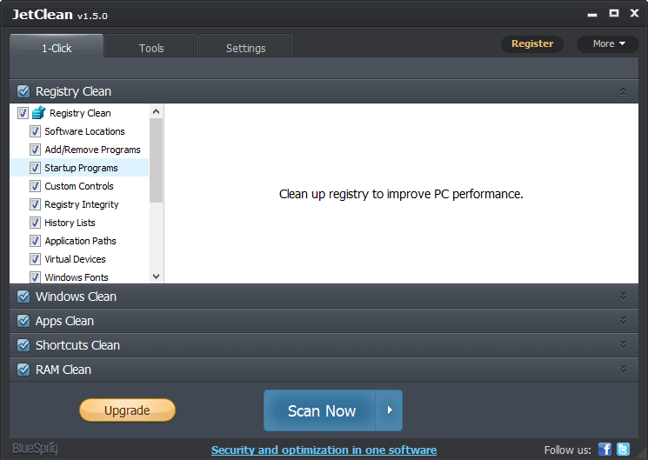Expand the Apps Clean section chevron
This screenshot has width=648, height=460.
tap(623, 321)
